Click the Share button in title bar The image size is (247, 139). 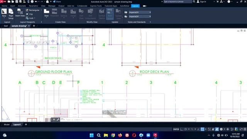coord(57,2)
